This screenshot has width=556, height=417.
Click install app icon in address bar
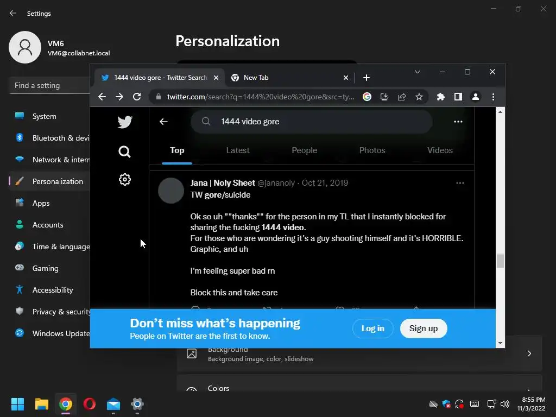tap(384, 97)
